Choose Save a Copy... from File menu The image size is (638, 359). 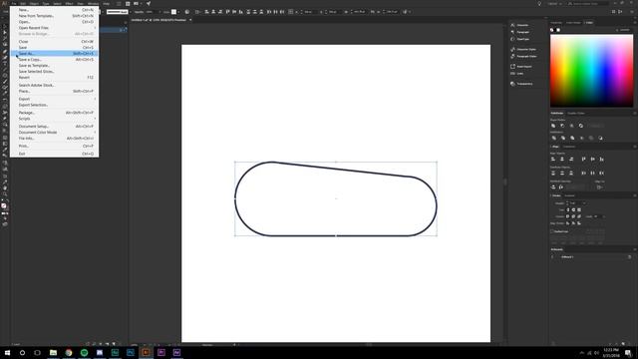[54, 60]
